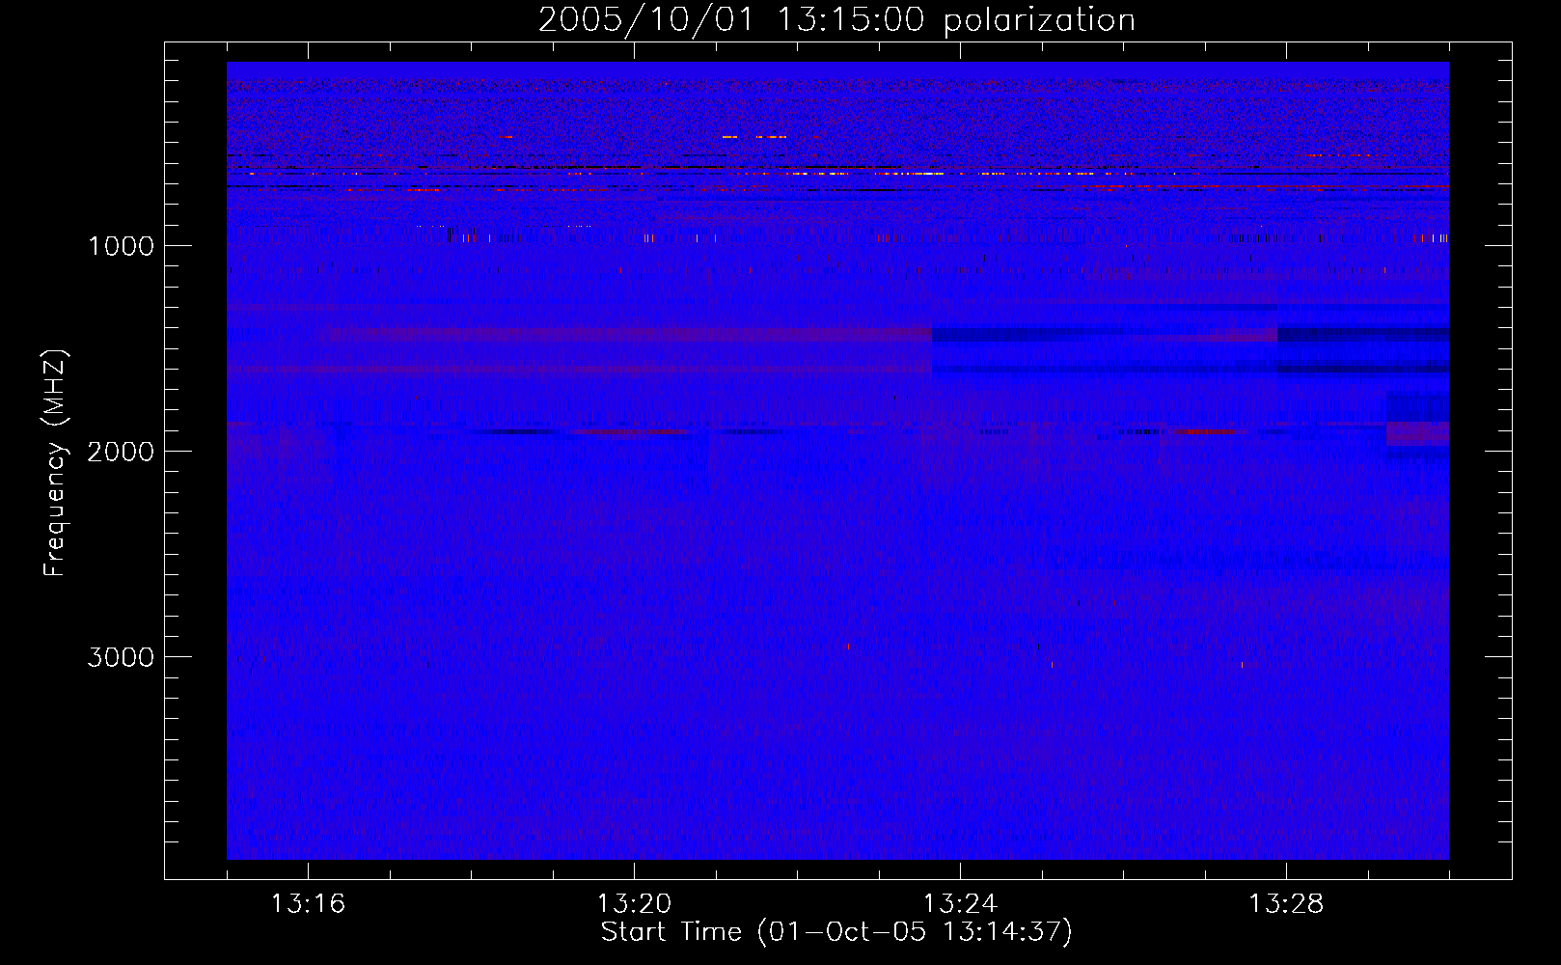The image size is (1561, 965).
Task: Click the plot title '2005/10/01 13:15:00 polarization'
Action: 836,19
